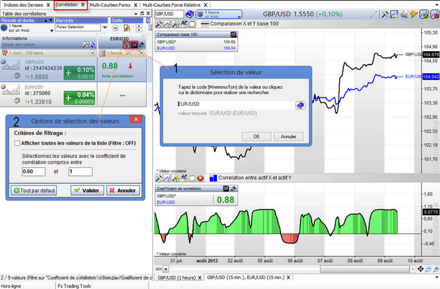Screen dimensions: 440x289
Task: Click the stacked layers icon in top-right toolbar
Action: 404,14
